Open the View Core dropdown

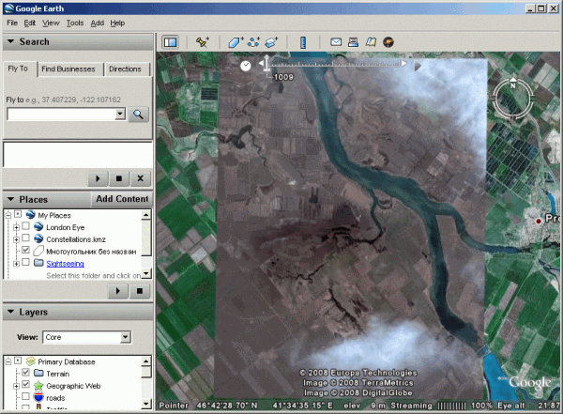[x=125, y=337]
